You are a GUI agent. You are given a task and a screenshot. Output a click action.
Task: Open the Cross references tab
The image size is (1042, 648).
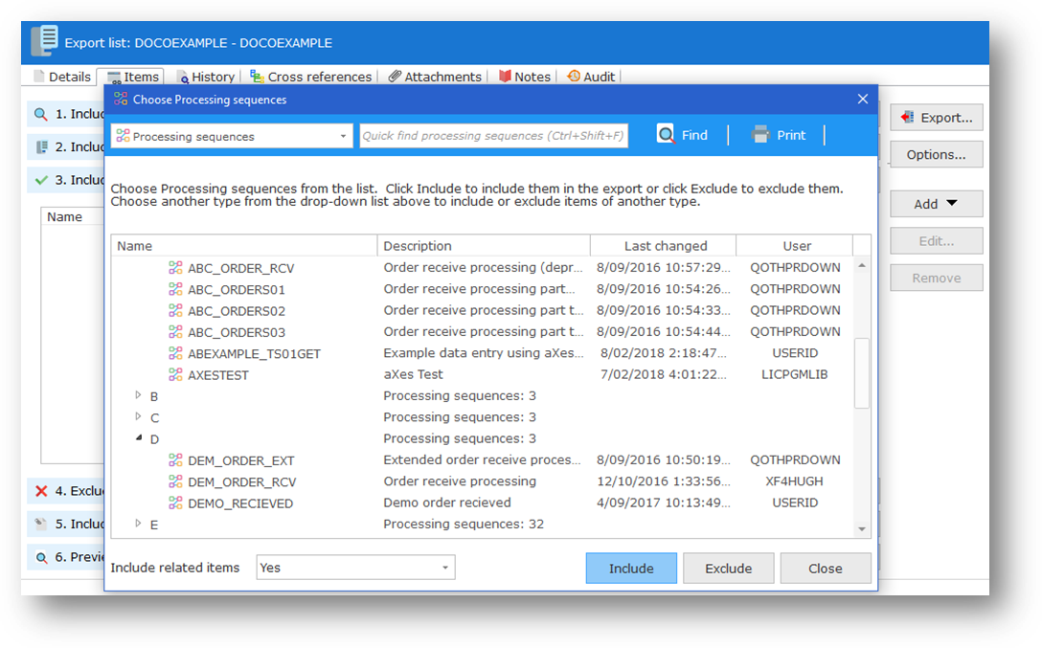(310, 77)
